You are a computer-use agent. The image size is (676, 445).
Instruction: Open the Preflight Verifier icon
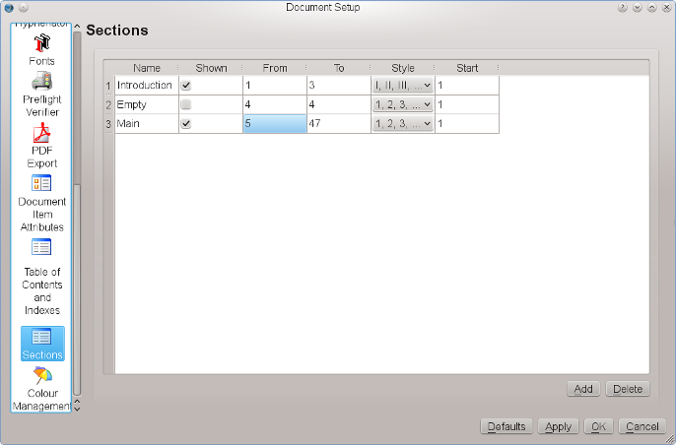pyautogui.click(x=41, y=81)
